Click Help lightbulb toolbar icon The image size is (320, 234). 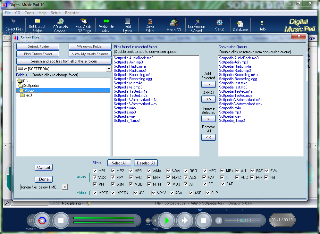[262, 26]
